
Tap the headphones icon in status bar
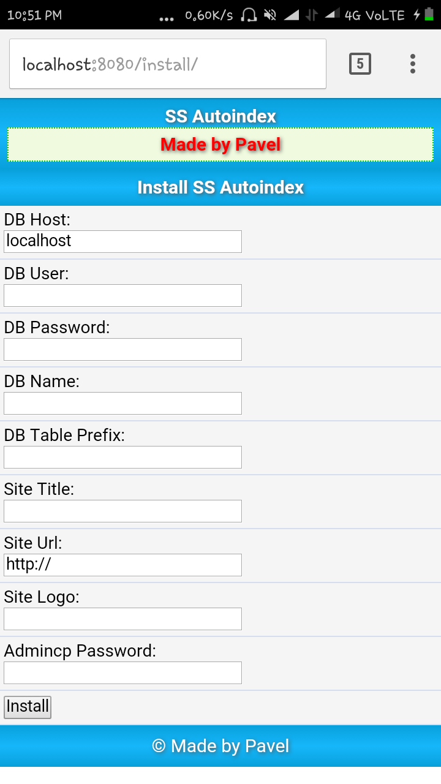[x=249, y=15]
